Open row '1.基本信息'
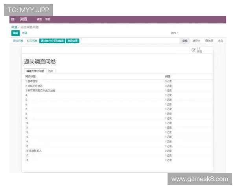The width and height of the screenshot is (236, 189). coord(117,82)
